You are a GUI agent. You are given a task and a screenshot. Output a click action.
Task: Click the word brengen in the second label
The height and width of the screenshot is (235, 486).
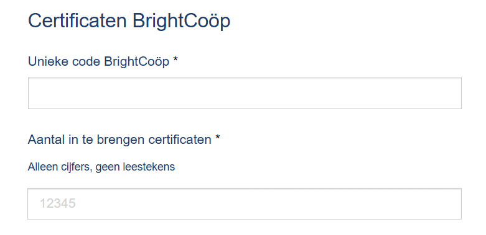(x=121, y=140)
